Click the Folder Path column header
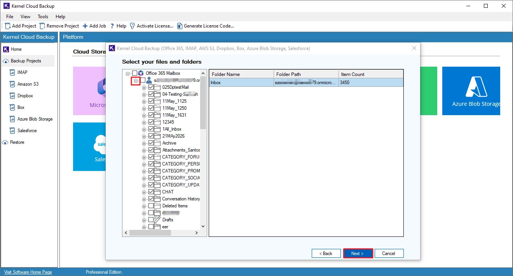The width and height of the screenshot is (513, 276). click(x=306, y=74)
